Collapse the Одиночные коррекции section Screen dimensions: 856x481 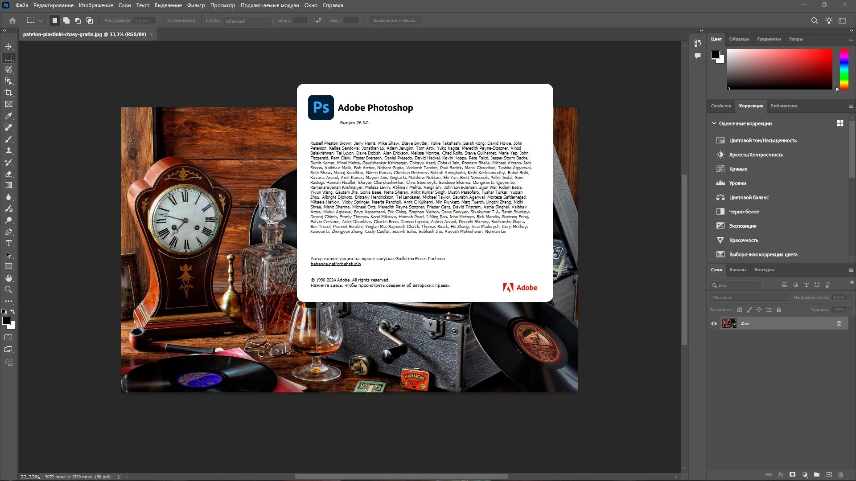coord(714,123)
